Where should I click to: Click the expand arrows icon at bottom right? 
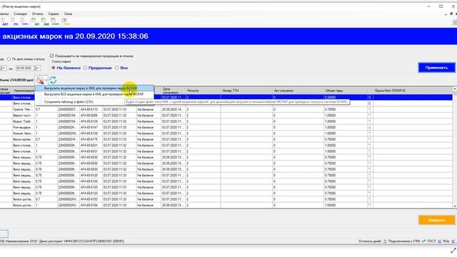click(453, 251)
